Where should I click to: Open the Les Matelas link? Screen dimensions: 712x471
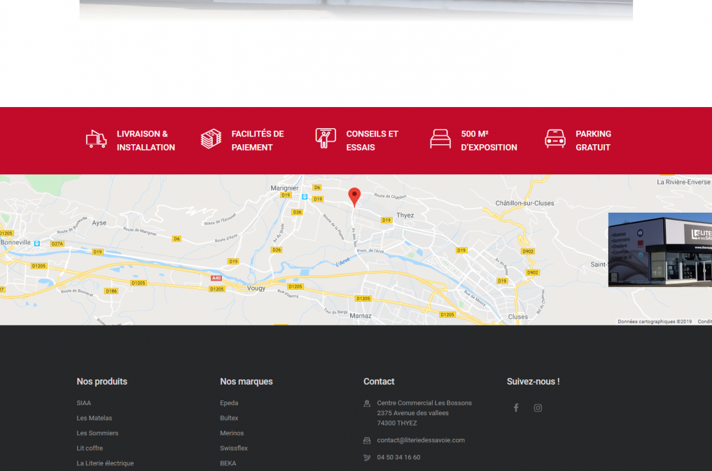click(x=94, y=418)
